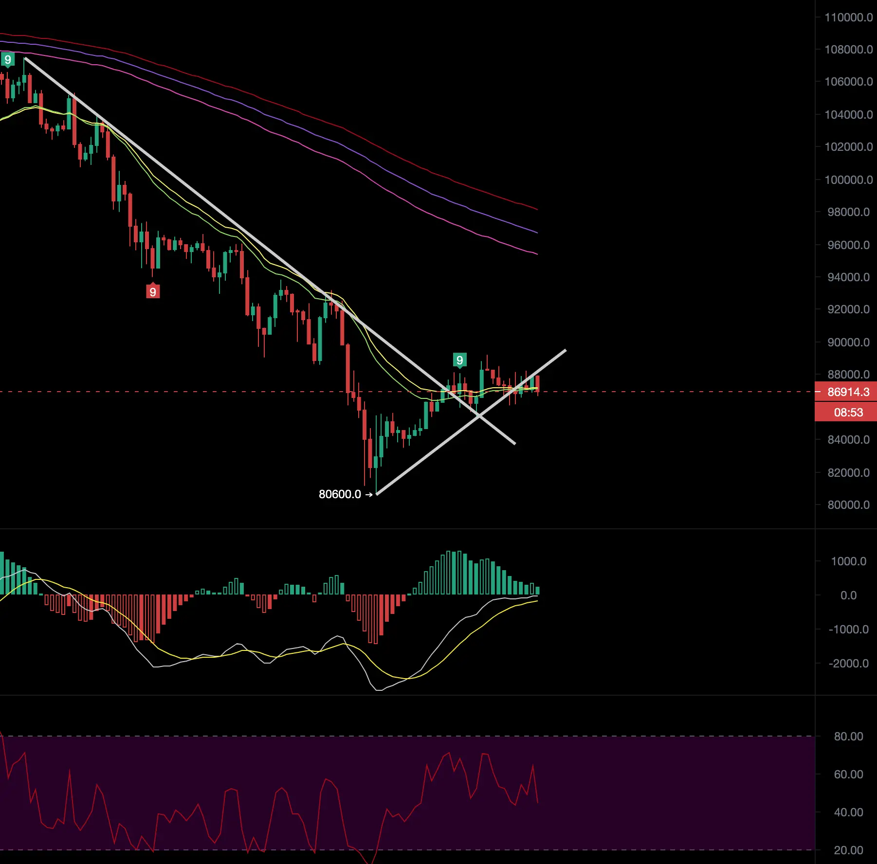Image resolution: width=877 pixels, height=864 pixels.
Task: Click the 90000.0 price axis label
Action: (848, 342)
